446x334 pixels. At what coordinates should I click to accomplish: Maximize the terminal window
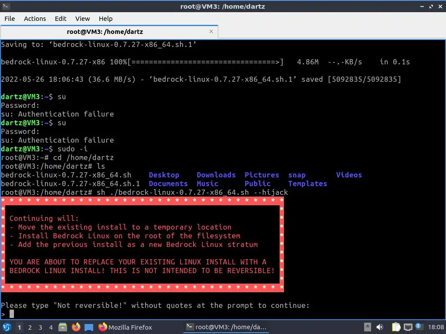(431, 6)
